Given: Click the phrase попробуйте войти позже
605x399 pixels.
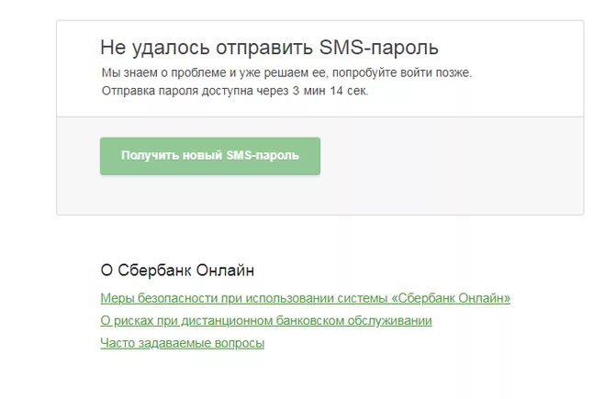Looking at the screenshot, I should coord(402,72).
